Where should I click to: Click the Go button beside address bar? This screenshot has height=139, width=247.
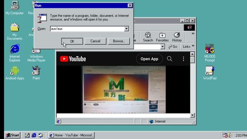pos(173,47)
